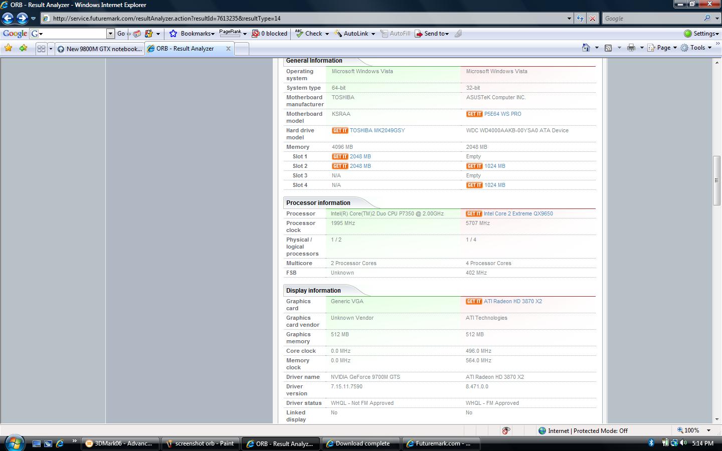Open the Page menu
Screen dimensions: 722x451
tap(662, 48)
